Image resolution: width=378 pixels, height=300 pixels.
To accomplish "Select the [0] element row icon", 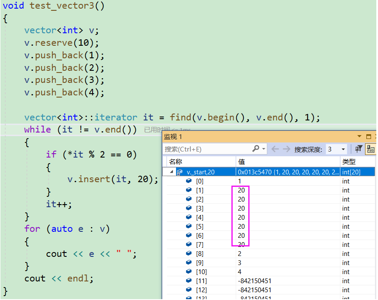I will 189,181.
